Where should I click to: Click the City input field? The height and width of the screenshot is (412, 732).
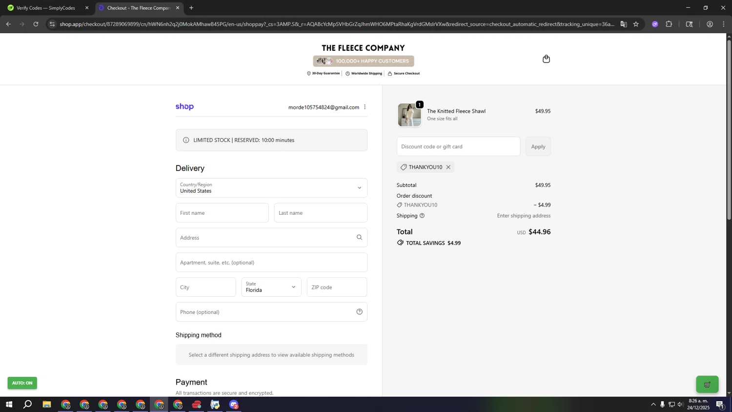click(x=206, y=287)
